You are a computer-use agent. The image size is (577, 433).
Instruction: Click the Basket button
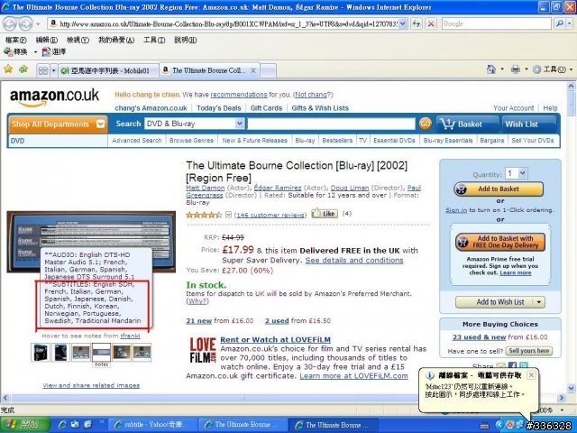(x=467, y=124)
